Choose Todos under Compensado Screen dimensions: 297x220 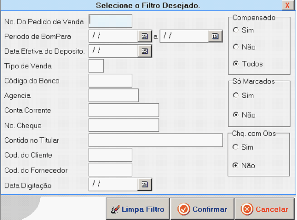(x=236, y=64)
